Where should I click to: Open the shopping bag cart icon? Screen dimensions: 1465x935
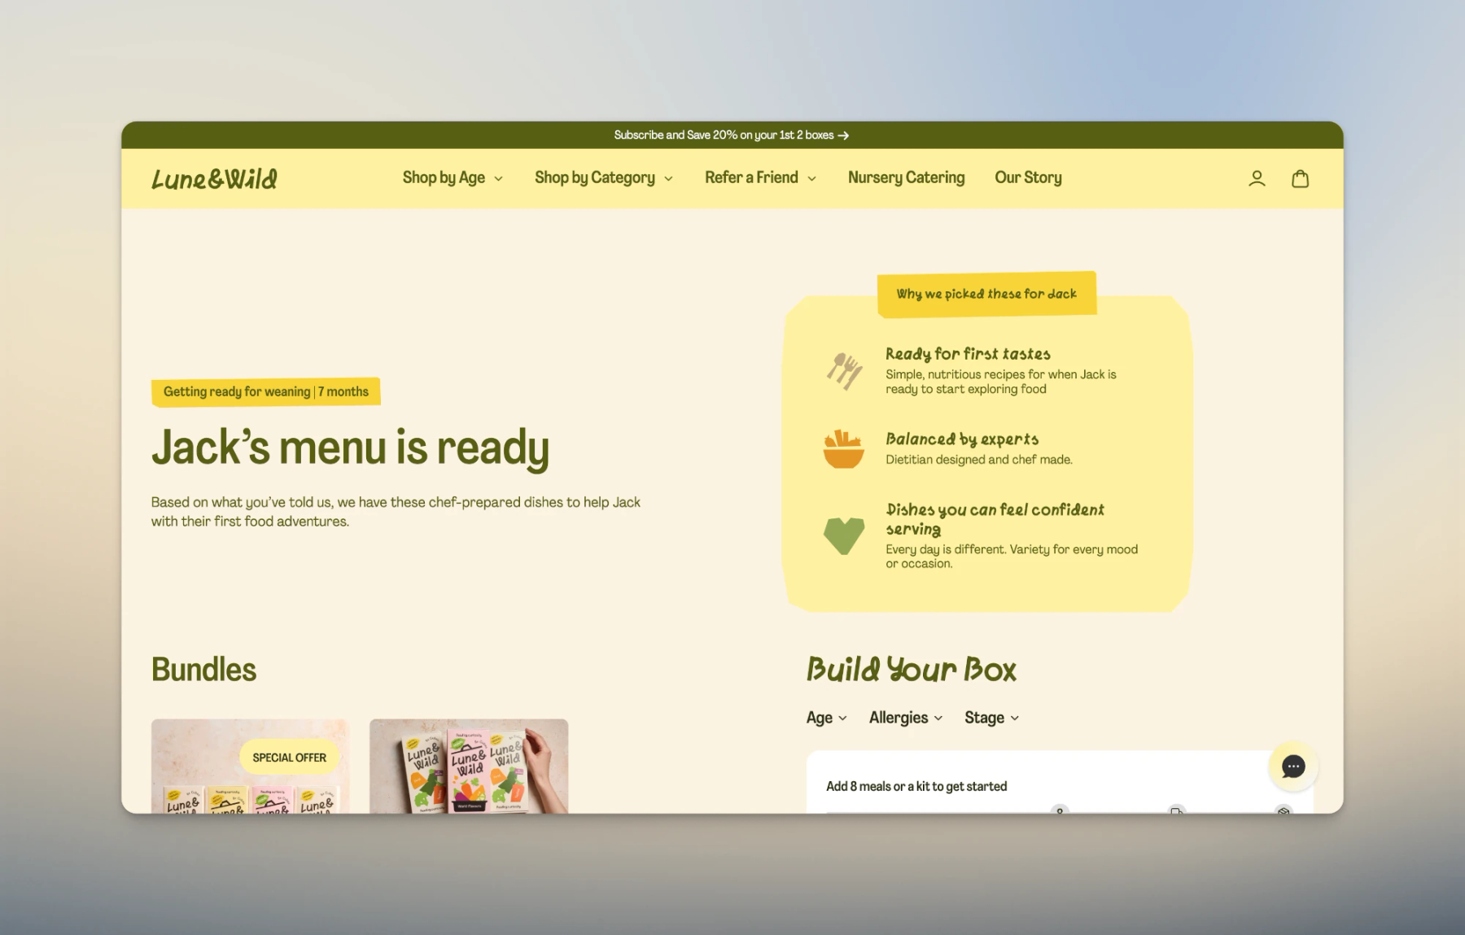[1300, 178]
